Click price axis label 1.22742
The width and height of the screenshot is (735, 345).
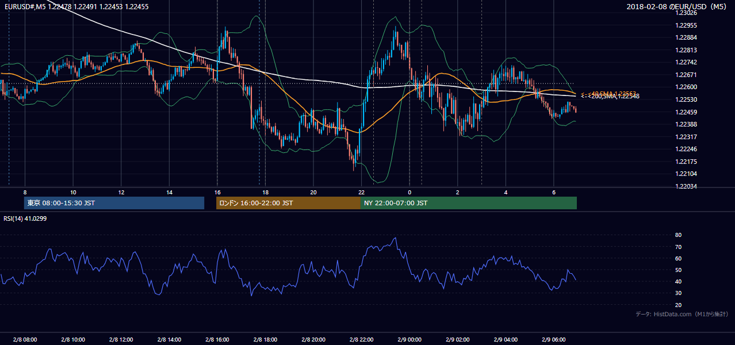click(x=686, y=63)
